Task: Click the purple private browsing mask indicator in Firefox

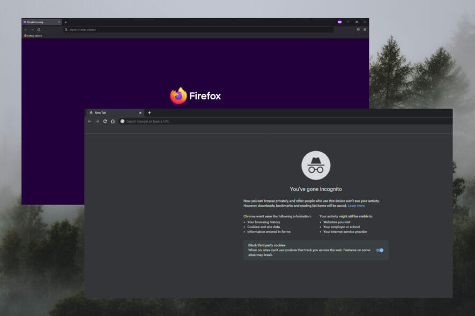Action: coord(339,22)
